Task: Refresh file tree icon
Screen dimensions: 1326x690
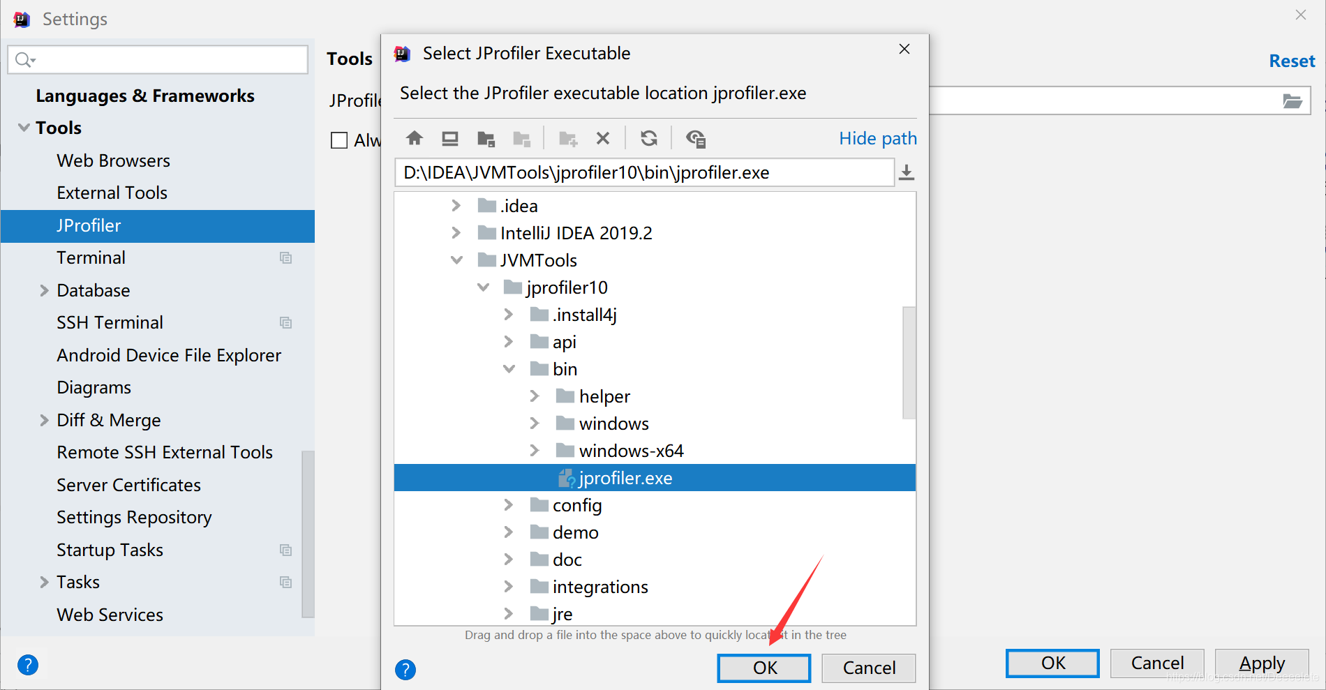Action: click(649, 138)
